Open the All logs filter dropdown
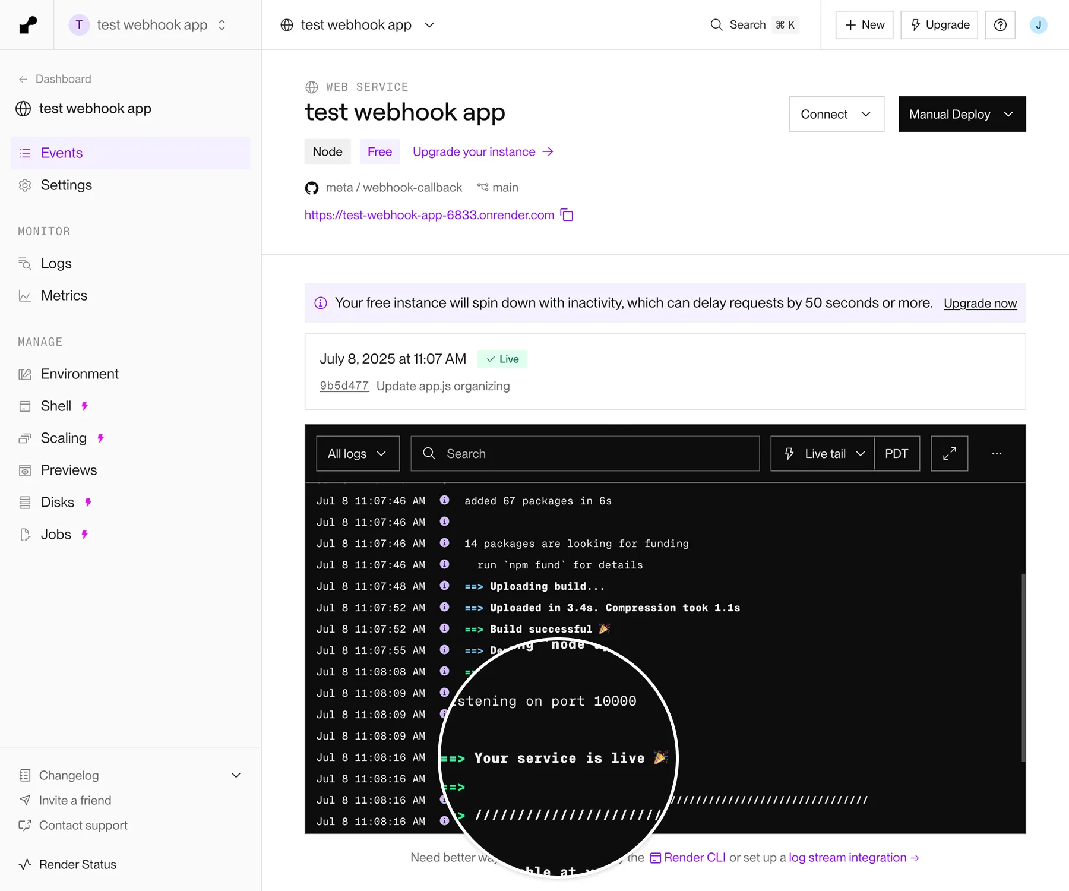1069x891 pixels. pyautogui.click(x=358, y=454)
